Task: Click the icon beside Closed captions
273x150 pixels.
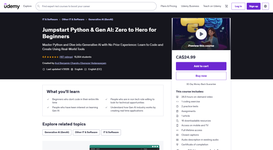Action: click(177, 135)
